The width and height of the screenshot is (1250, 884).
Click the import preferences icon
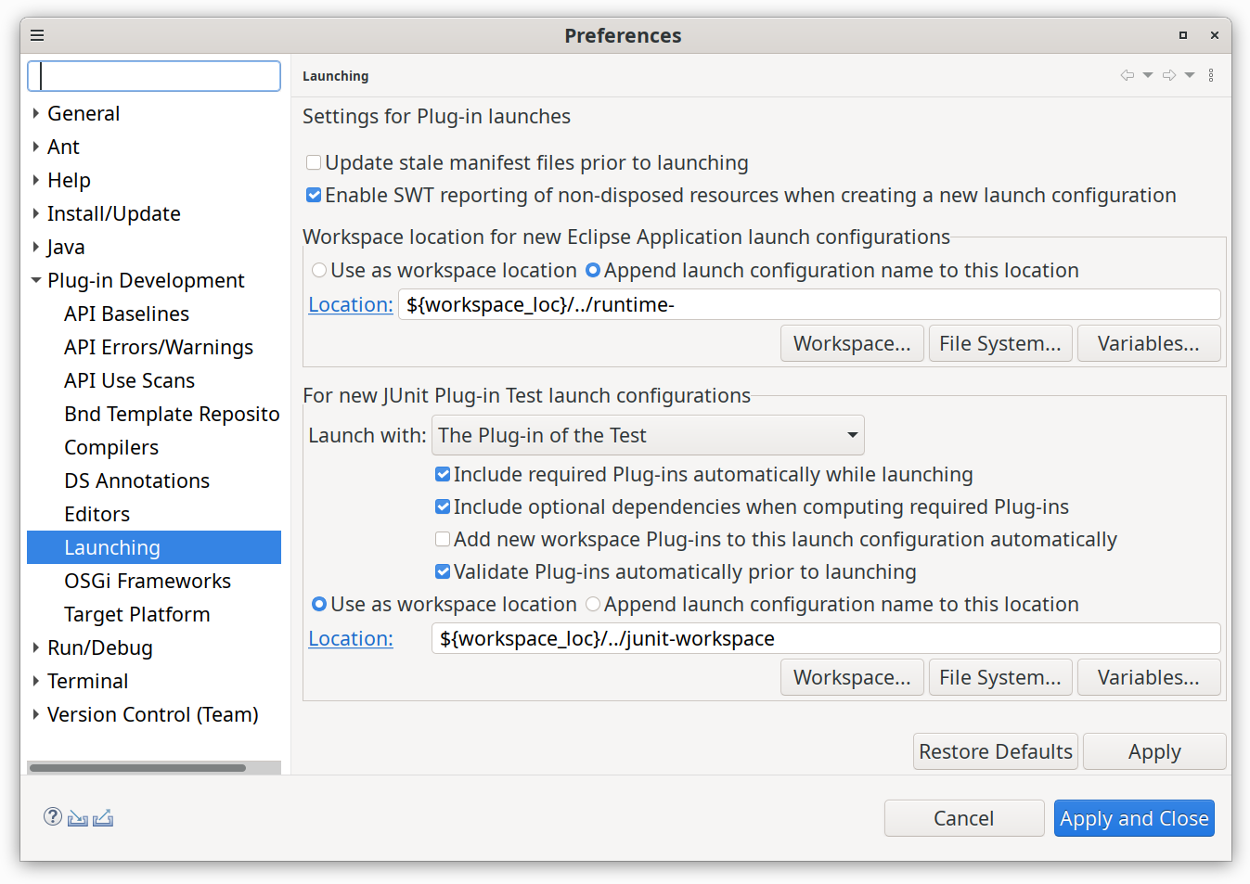(78, 817)
